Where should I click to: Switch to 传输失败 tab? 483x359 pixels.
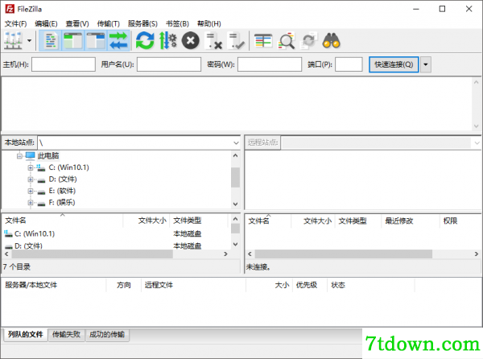pos(66,334)
